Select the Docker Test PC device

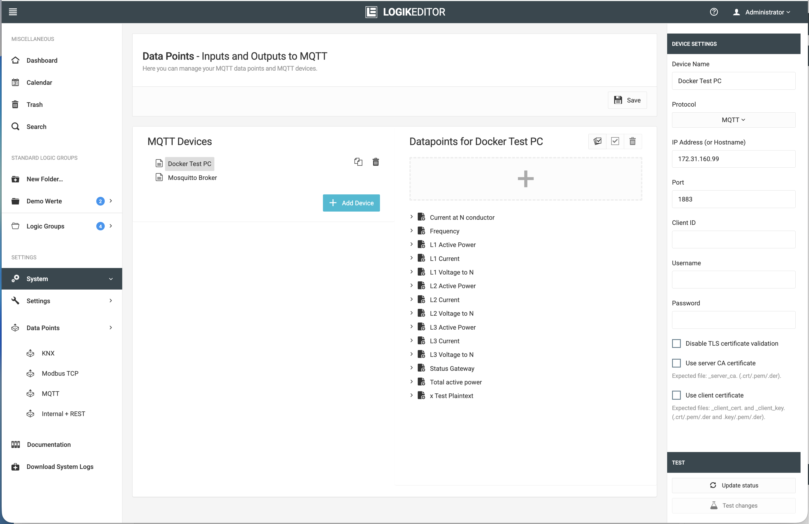tap(189, 164)
